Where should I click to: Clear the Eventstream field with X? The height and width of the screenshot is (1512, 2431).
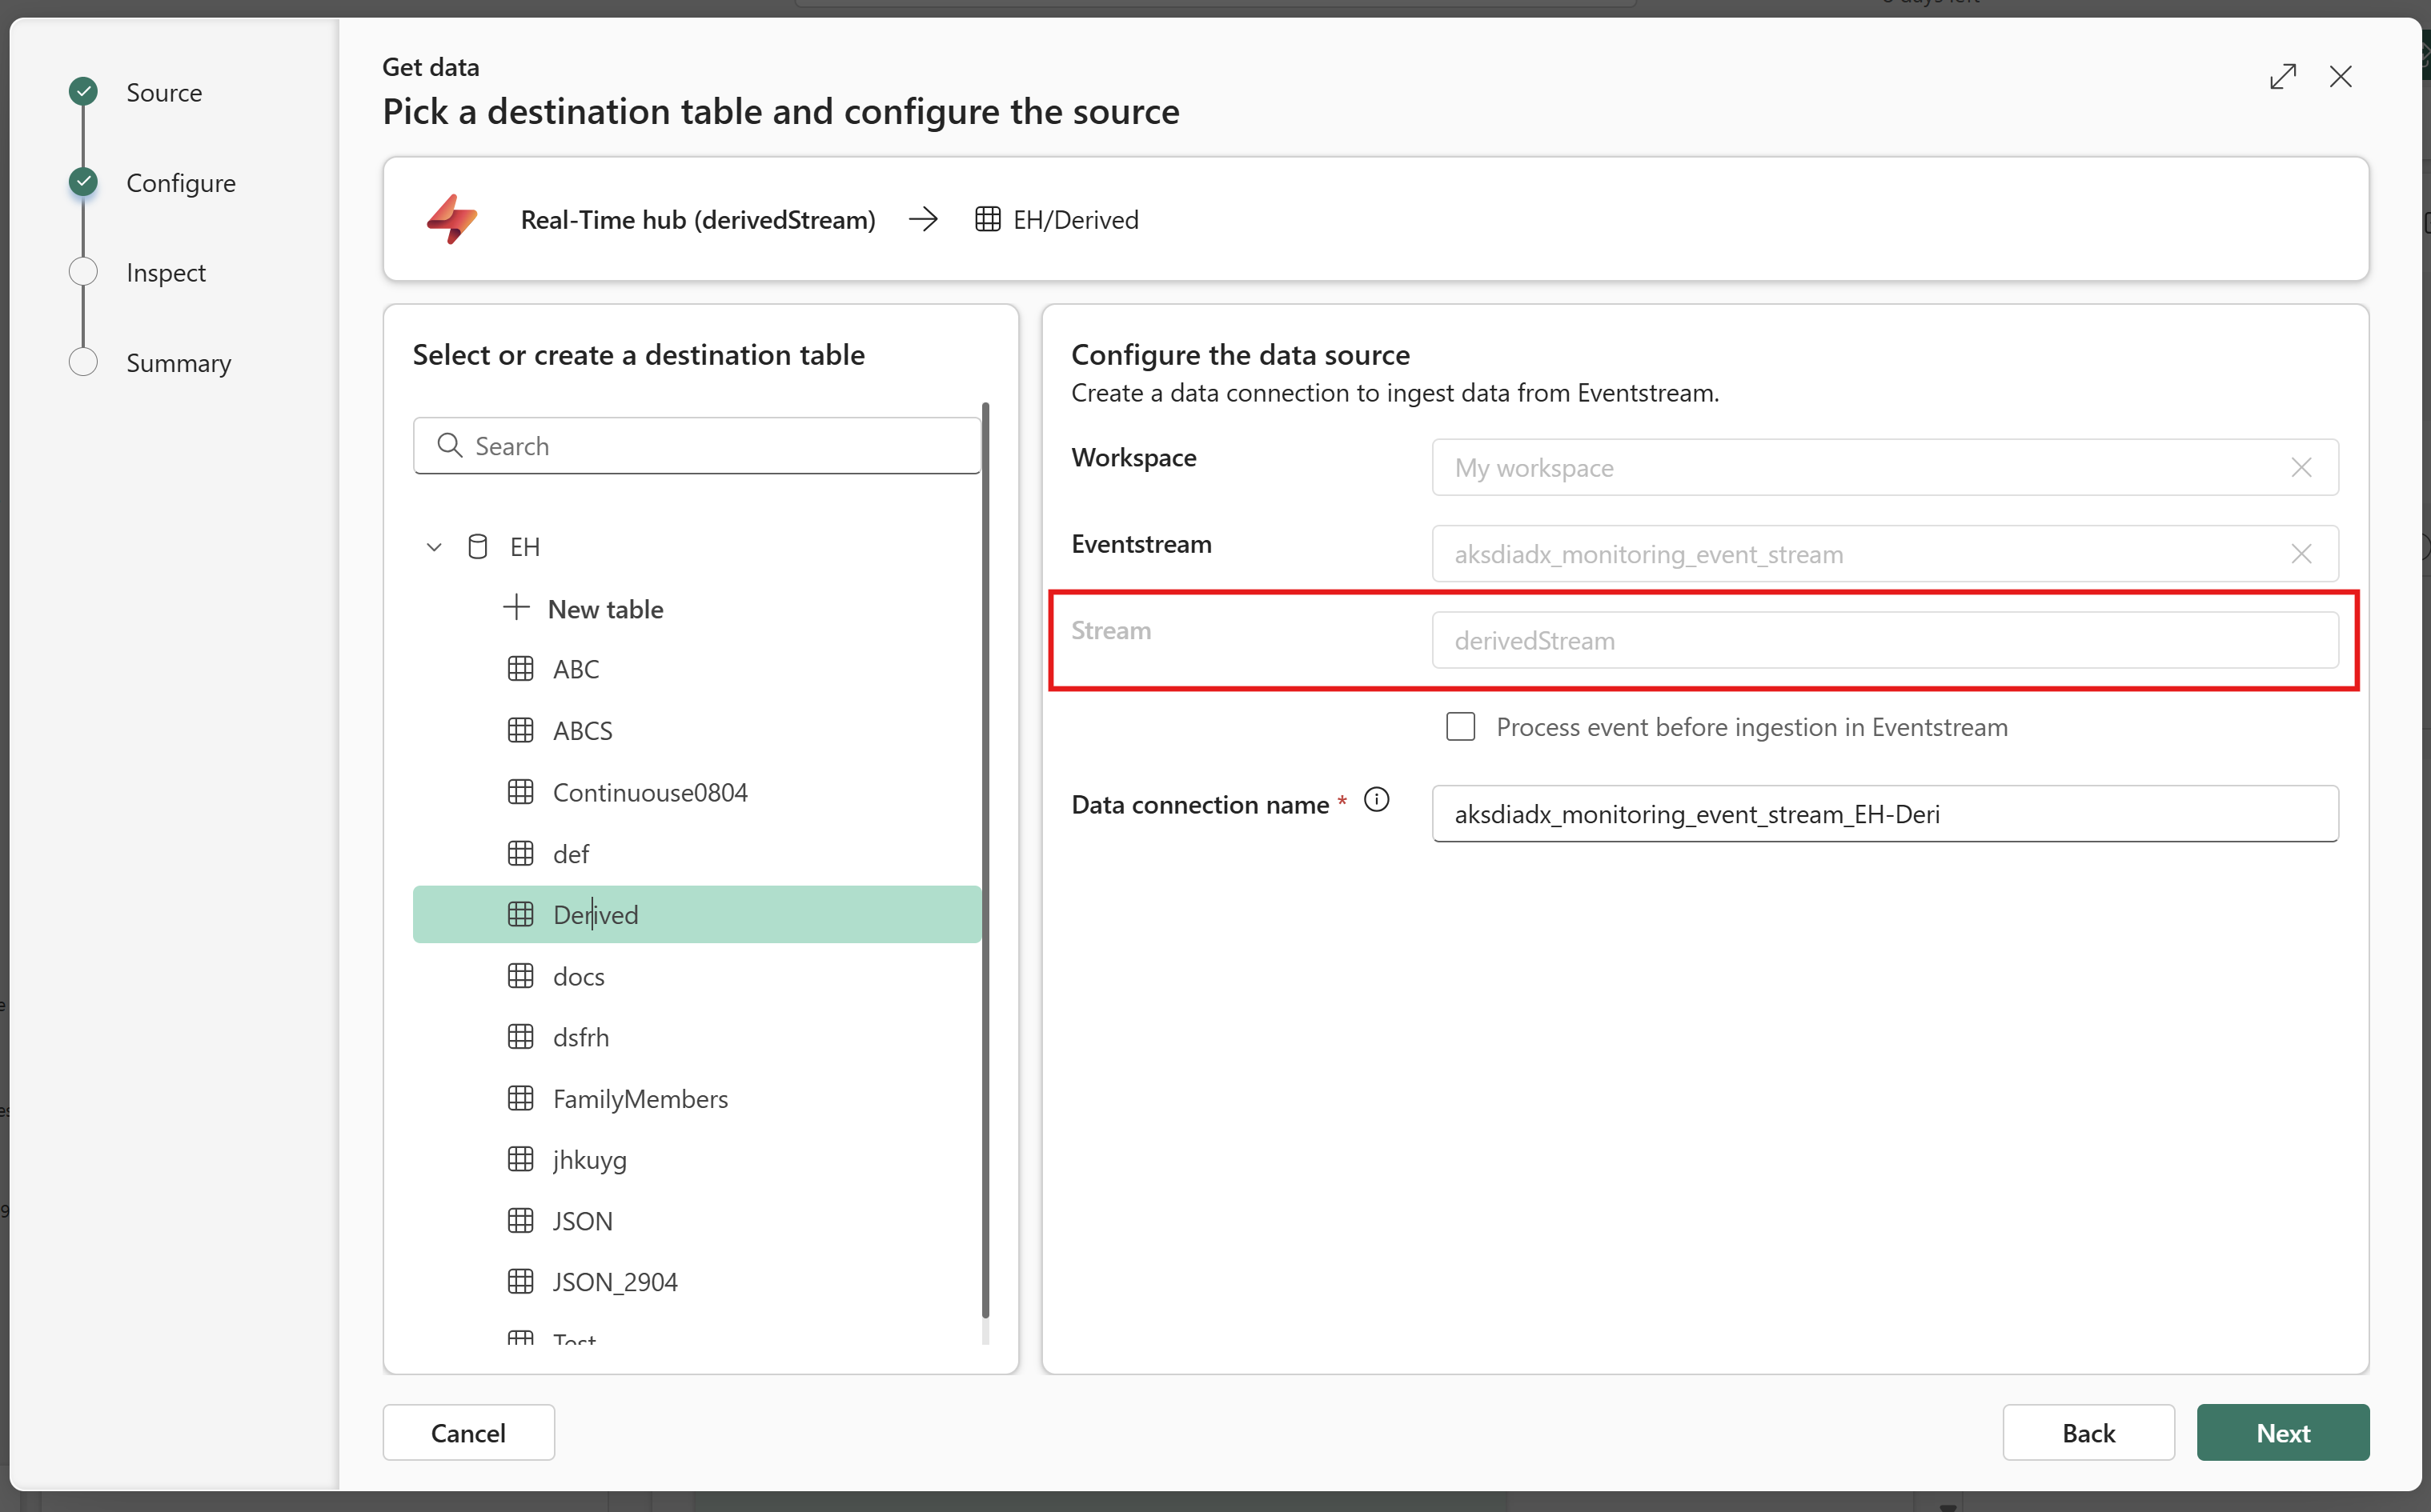[2301, 554]
